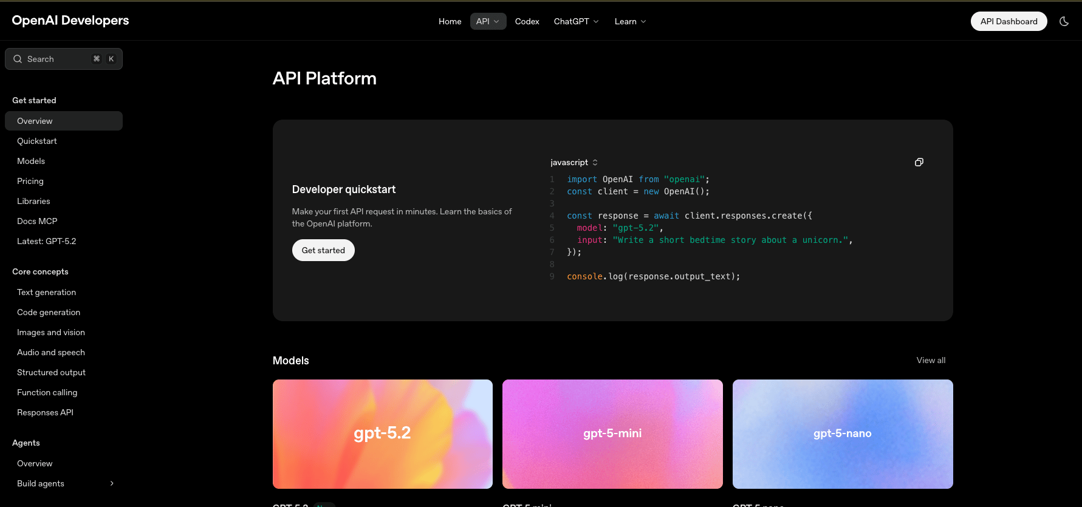Open Code generation guide
Screen dimensions: 1082x507
point(64,312)
